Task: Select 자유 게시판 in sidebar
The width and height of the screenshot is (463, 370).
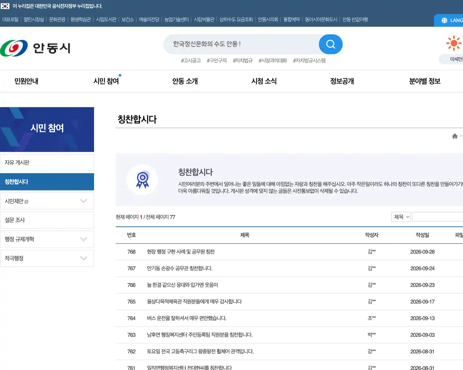Action: tap(47, 163)
